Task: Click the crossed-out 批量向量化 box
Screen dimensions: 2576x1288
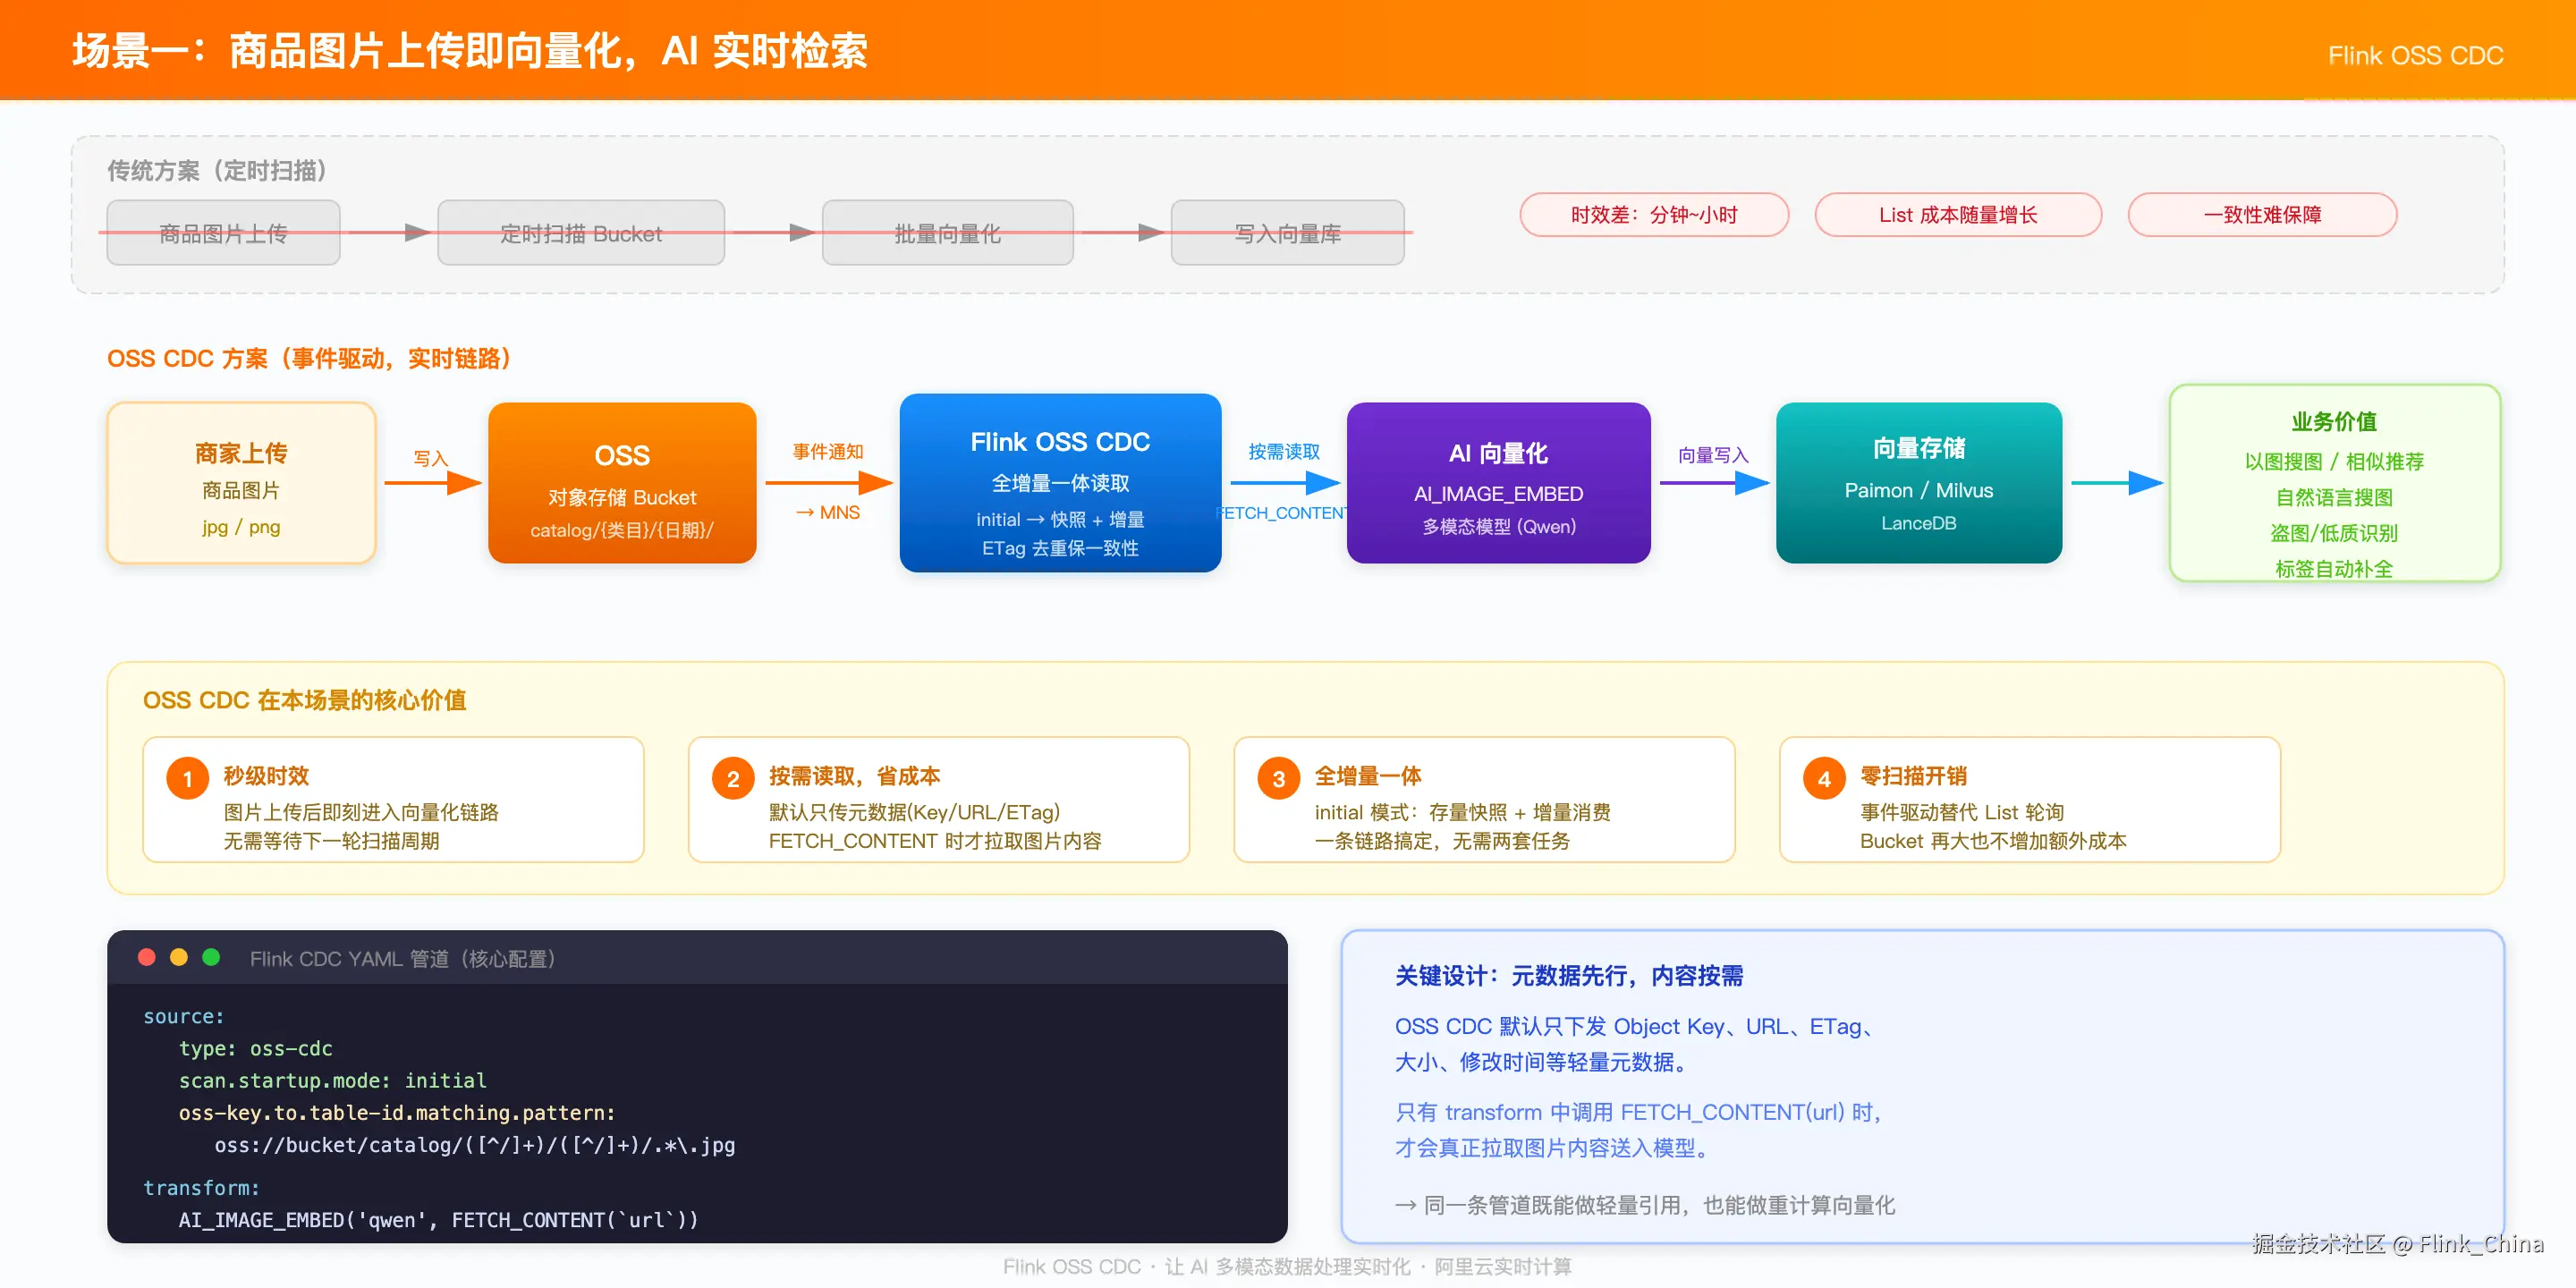Action: (x=947, y=233)
